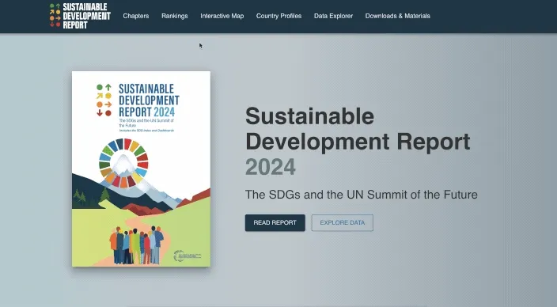557x307 pixels.
Task: Go to the Rankings page
Action: (x=174, y=16)
